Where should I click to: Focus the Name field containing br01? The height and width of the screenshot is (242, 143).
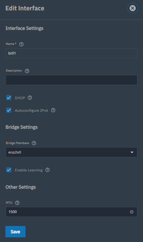pos(71,53)
